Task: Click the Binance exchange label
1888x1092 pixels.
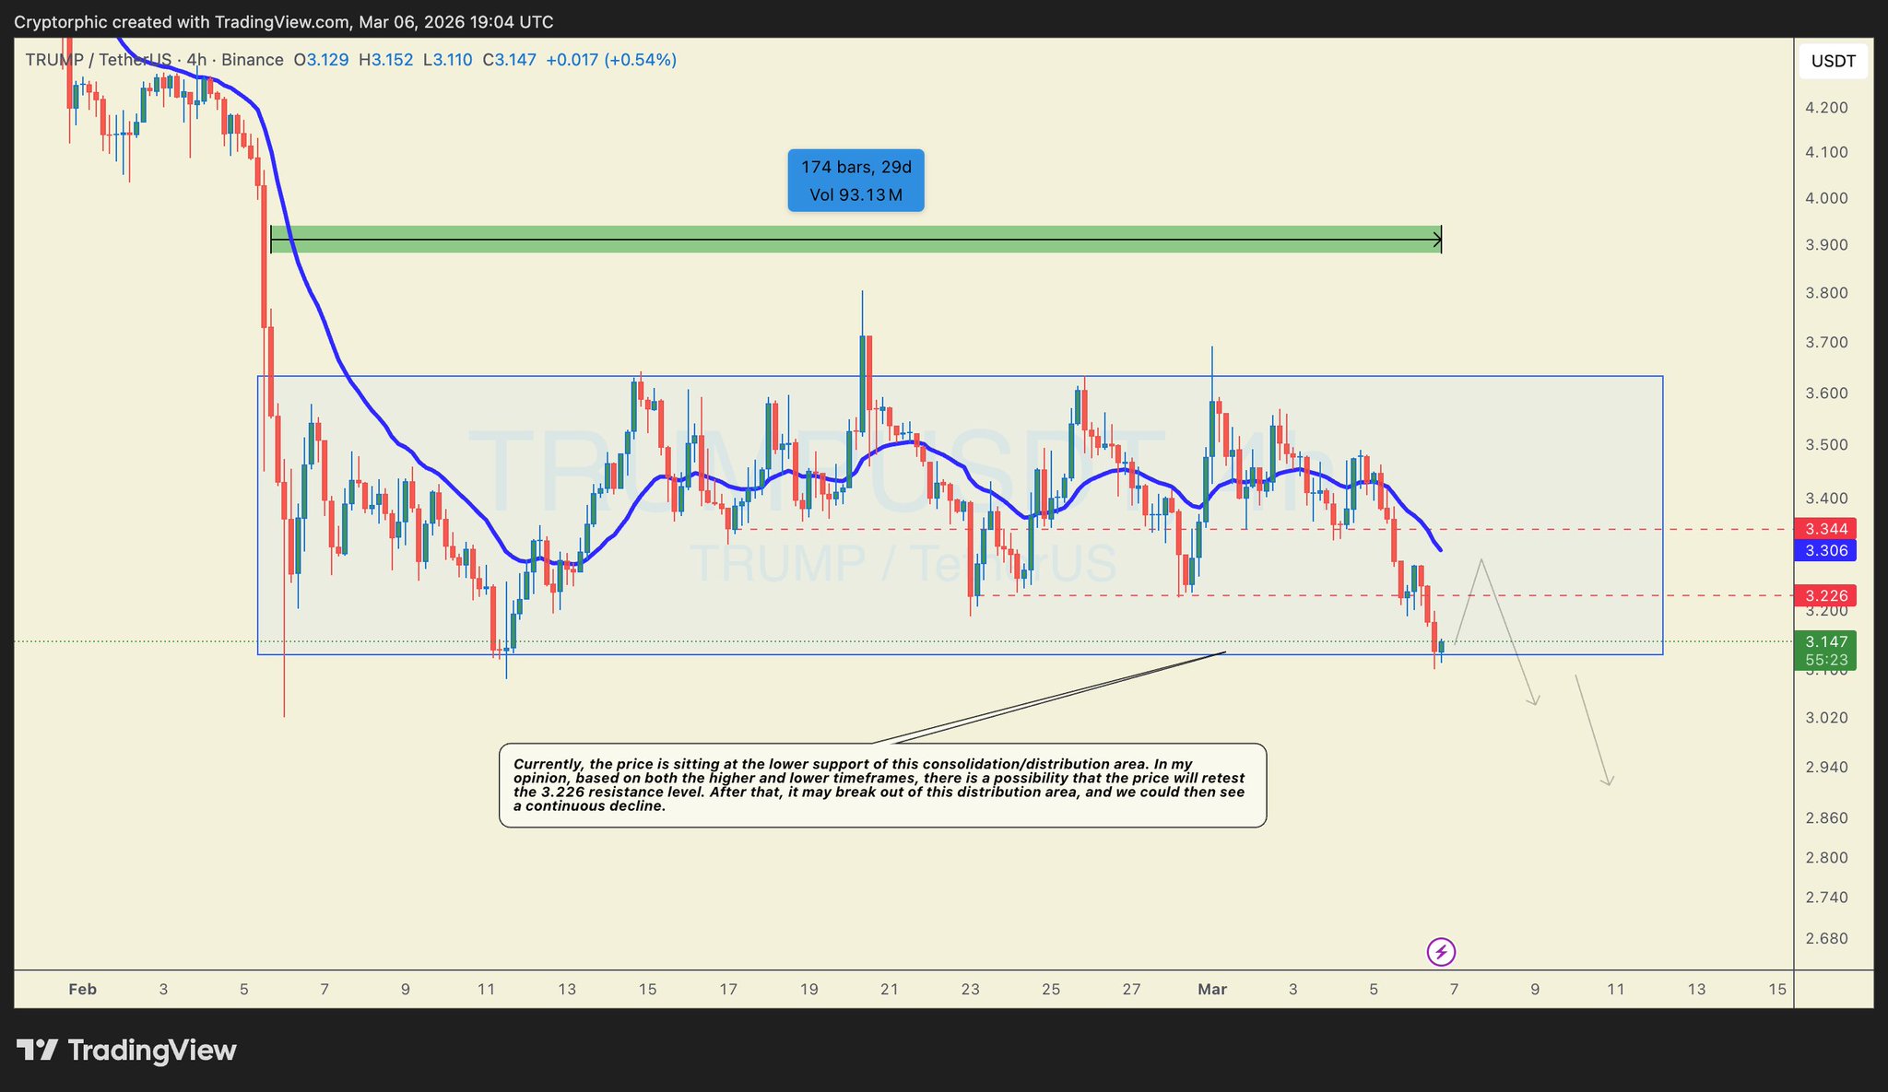Action: click(252, 60)
